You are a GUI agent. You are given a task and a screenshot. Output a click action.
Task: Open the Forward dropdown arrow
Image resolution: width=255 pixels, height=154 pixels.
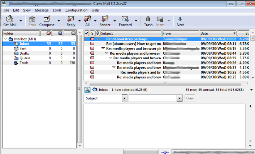(136, 21)
